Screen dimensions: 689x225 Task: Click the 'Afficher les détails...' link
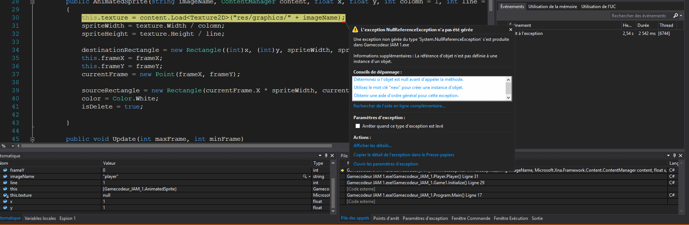373,146
